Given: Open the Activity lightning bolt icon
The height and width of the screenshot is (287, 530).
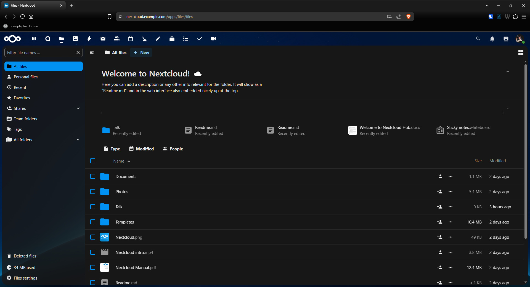Looking at the screenshot, I should (89, 39).
